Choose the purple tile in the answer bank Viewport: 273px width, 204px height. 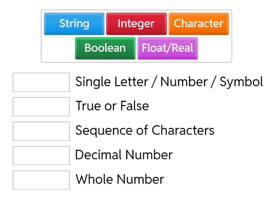point(168,48)
